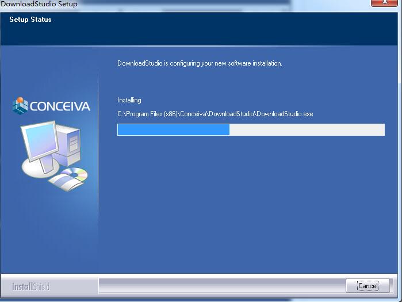The width and height of the screenshot is (402, 302).
Task: Click the 'Installing' status label
Action: pyautogui.click(x=129, y=100)
